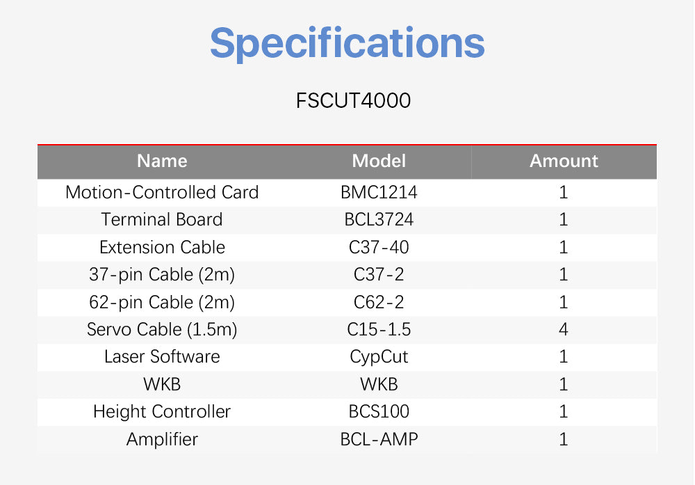
Task: Select the Extension Cable row name
Action: 162,248
